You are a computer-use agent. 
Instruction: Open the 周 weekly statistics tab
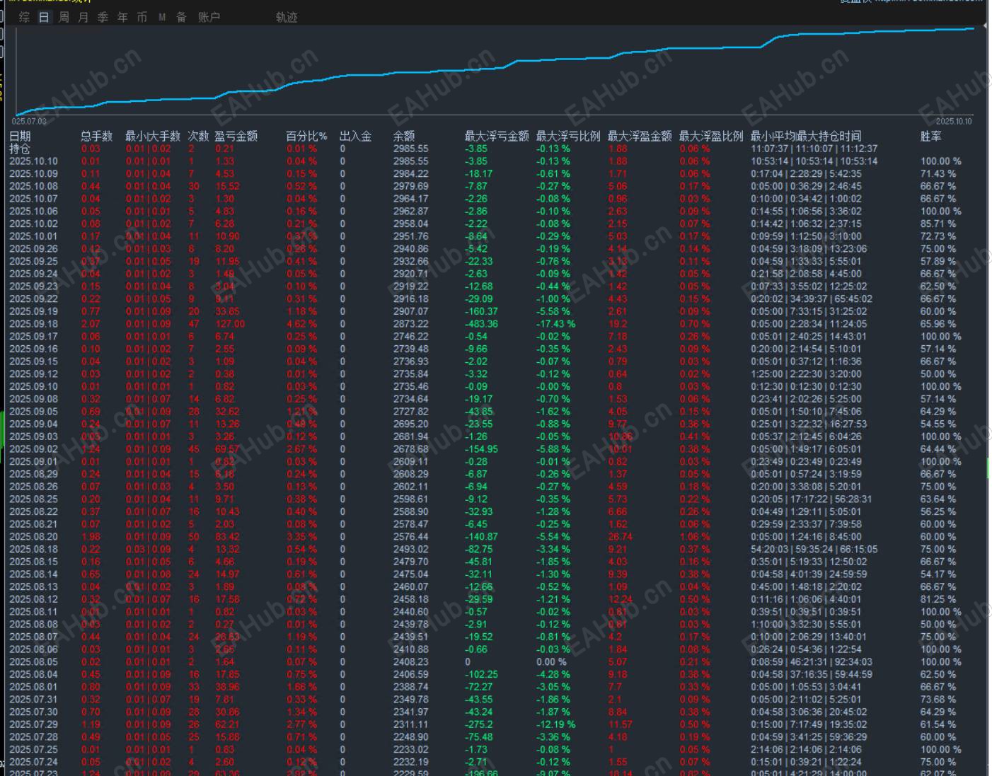64,17
